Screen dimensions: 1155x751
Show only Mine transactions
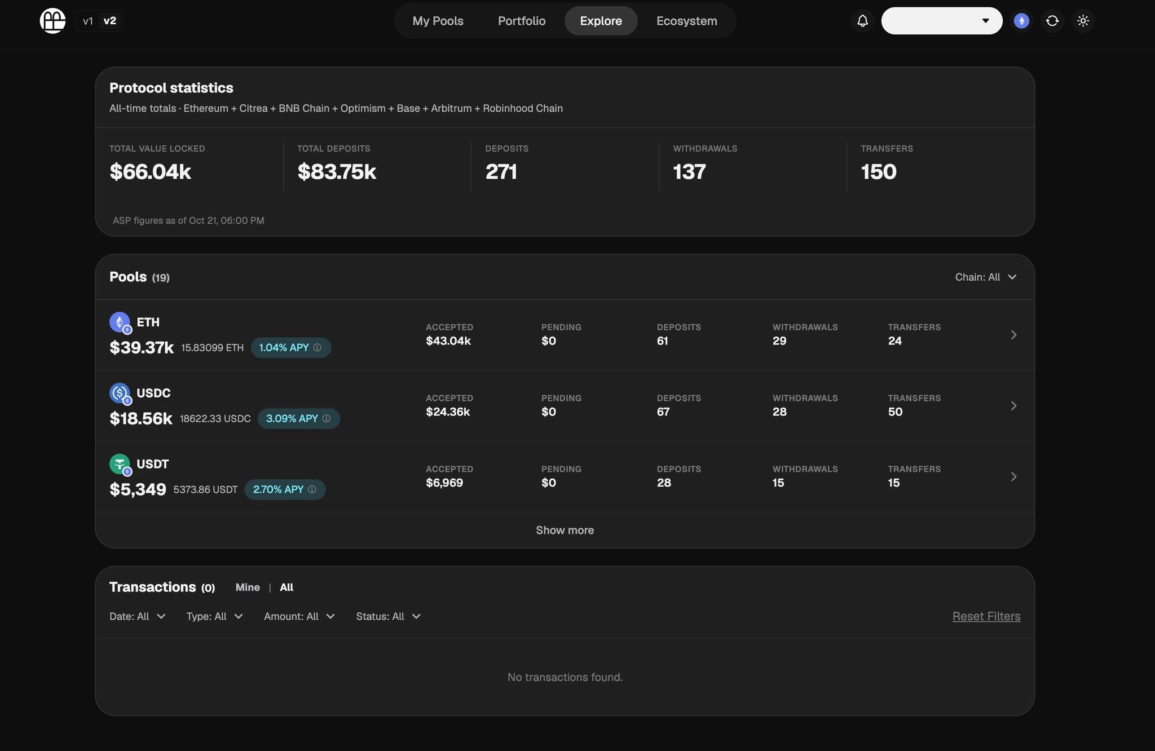coord(248,587)
